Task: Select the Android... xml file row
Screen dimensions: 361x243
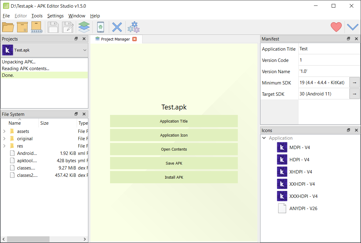Action: 44,153
